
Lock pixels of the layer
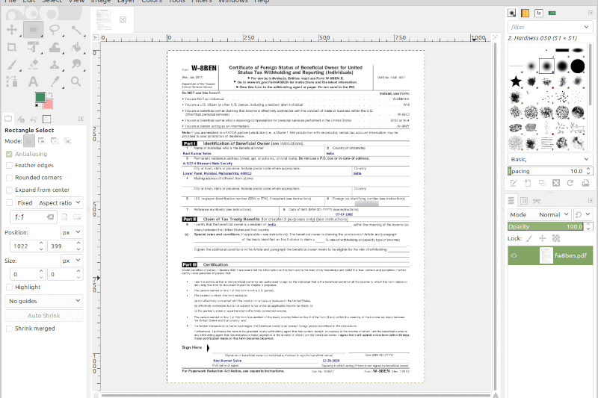pos(529,238)
